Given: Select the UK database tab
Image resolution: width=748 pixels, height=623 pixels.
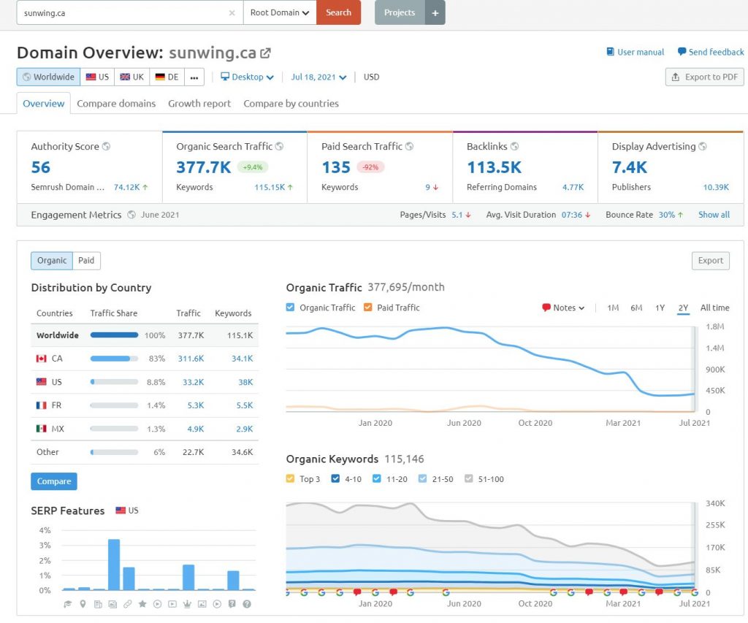Looking at the screenshot, I should (x=131, y=77).
